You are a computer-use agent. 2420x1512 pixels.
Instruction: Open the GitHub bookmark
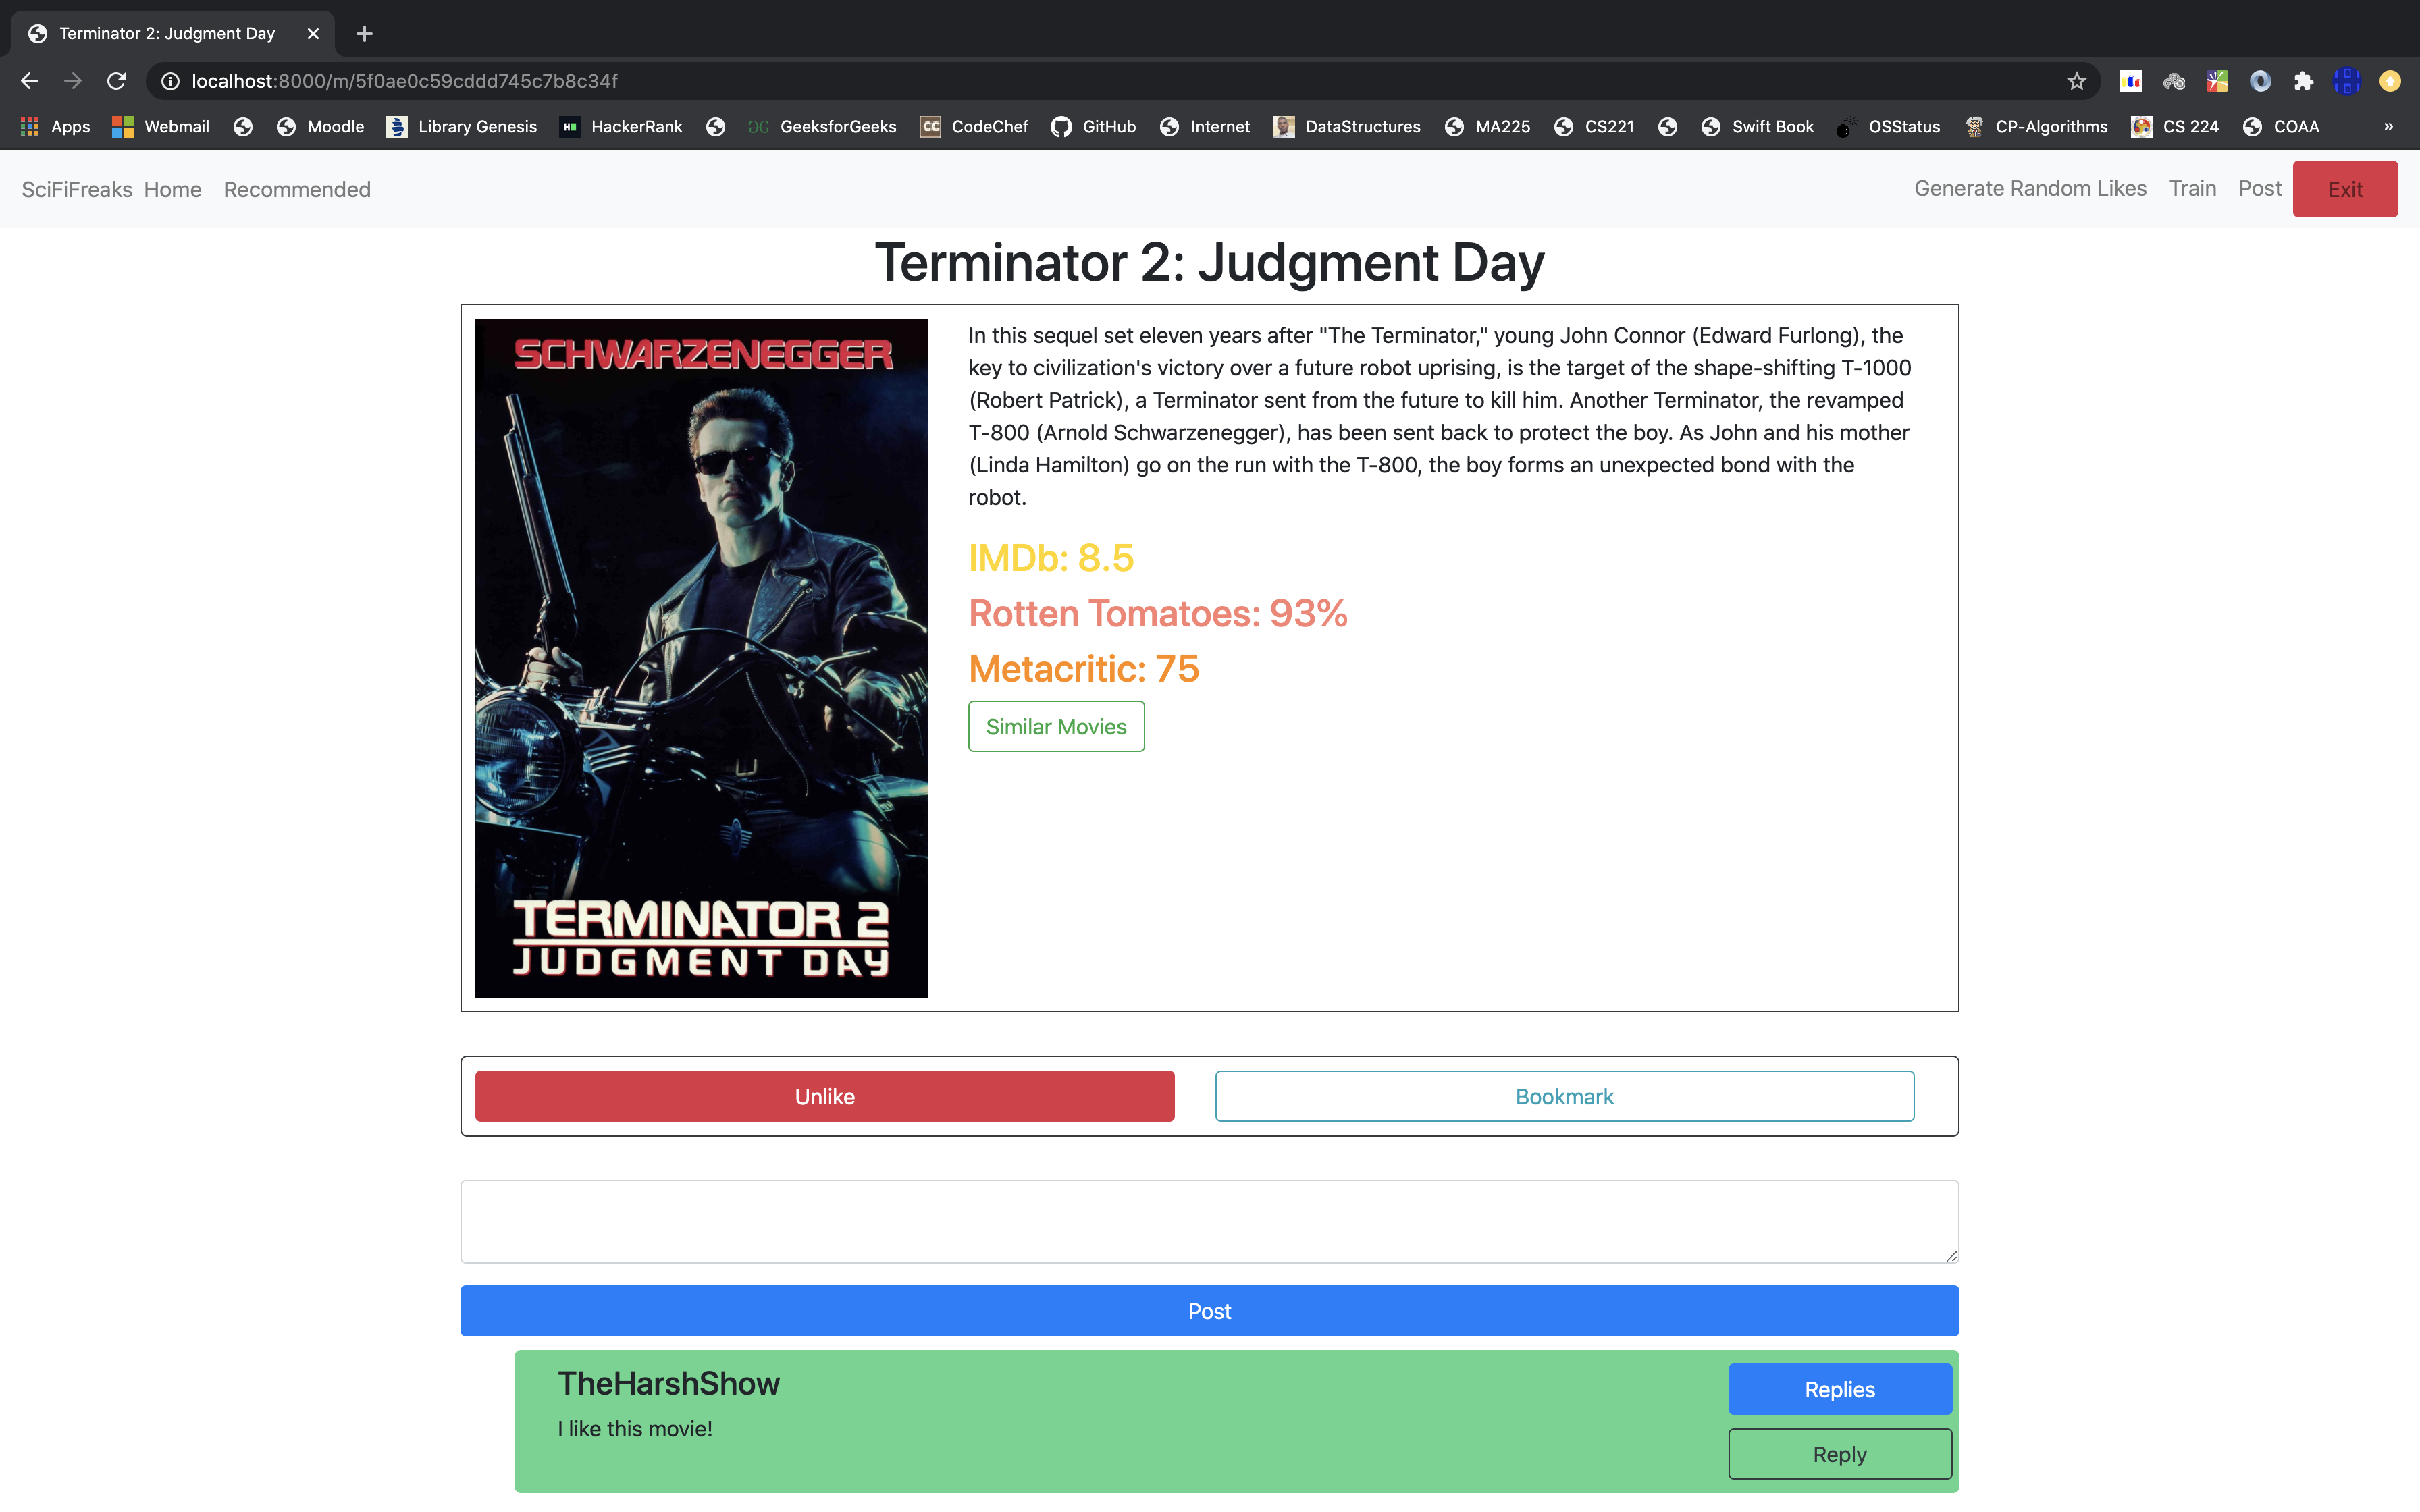(x=1093, y=127)
